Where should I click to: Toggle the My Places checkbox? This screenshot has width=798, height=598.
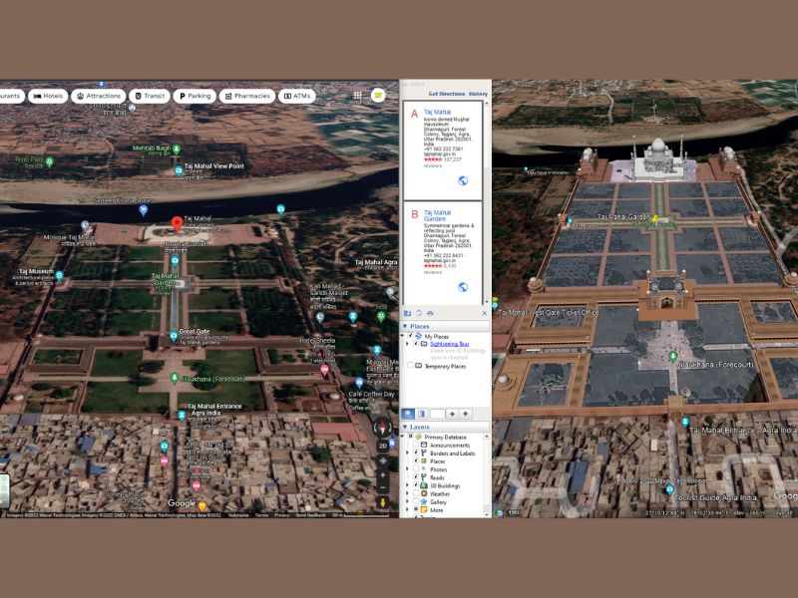tap(410, 336)
